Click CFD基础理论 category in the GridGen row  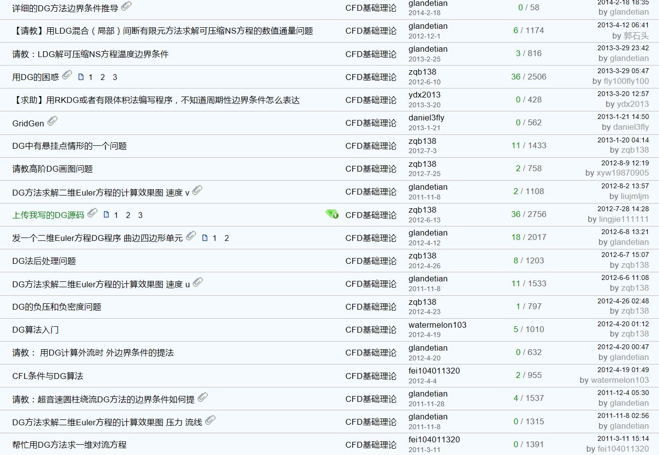[371, 123]
